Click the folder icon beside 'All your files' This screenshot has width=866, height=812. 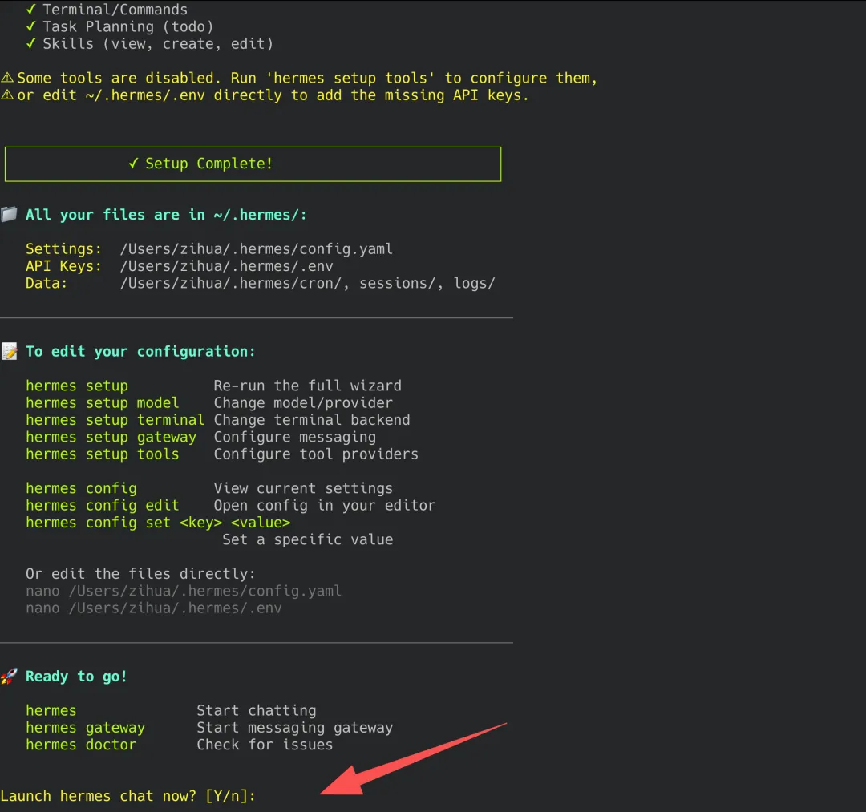point(9,214)
